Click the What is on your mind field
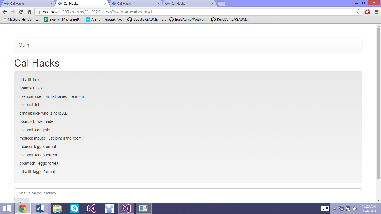Viewport: 381px width, 214px height. [188, 193]
